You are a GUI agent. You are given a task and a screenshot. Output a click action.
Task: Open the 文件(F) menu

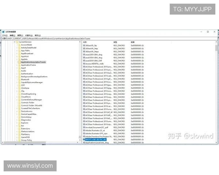pyautogui.click(x=5, y=35)
